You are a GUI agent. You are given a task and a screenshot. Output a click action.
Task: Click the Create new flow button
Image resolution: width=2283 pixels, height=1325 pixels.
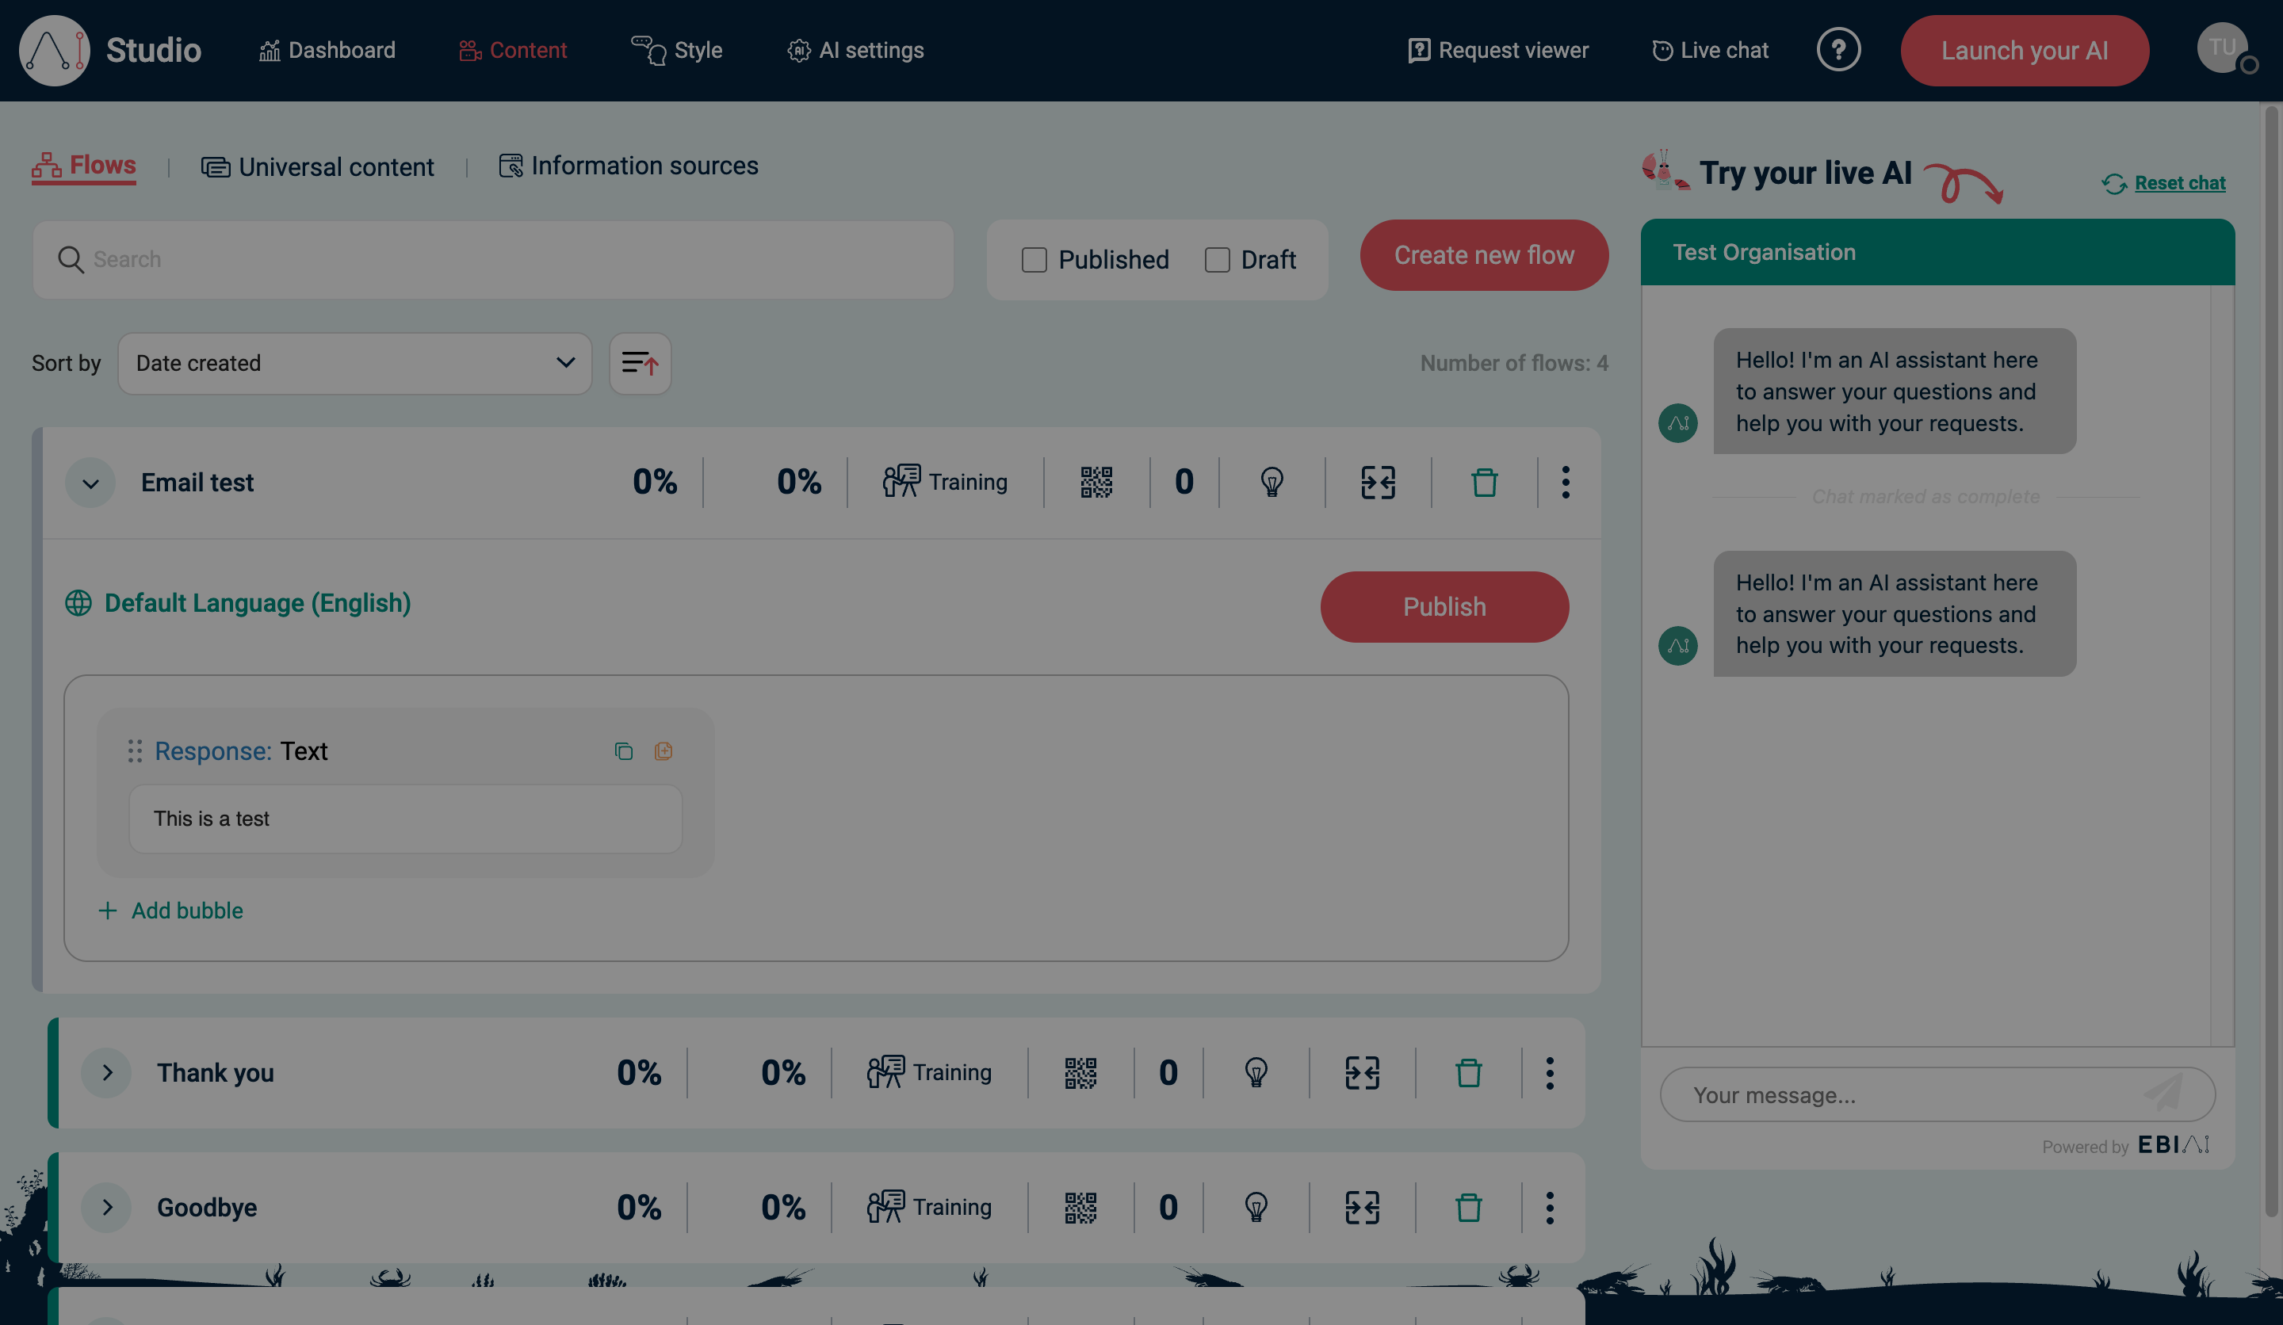1484,255
